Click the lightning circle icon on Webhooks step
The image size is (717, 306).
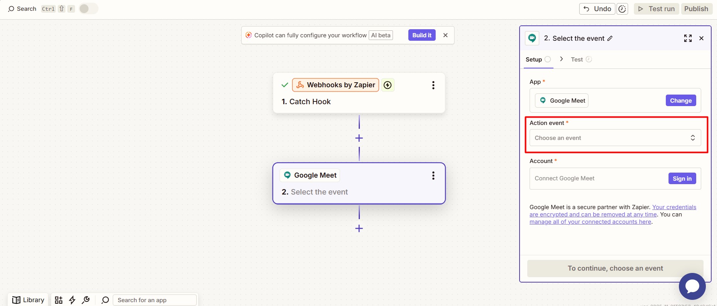(x=388, y=85)
